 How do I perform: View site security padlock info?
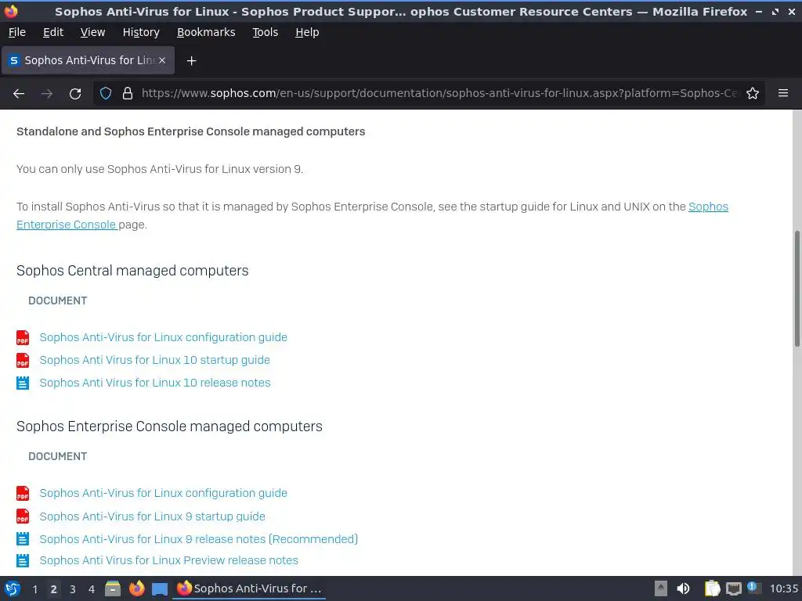point(128,94)
